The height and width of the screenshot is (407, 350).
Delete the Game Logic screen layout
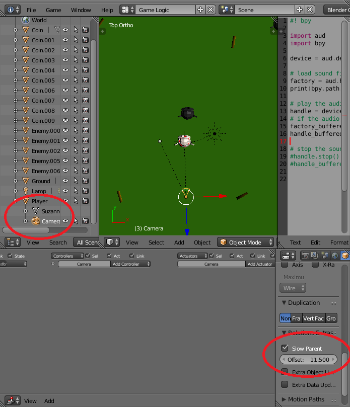[x=211, y=10]
